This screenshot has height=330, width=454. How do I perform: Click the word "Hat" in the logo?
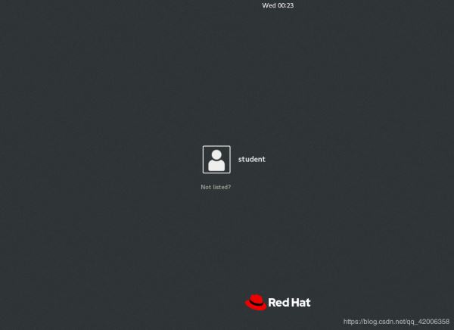click(x=300, y=303)
